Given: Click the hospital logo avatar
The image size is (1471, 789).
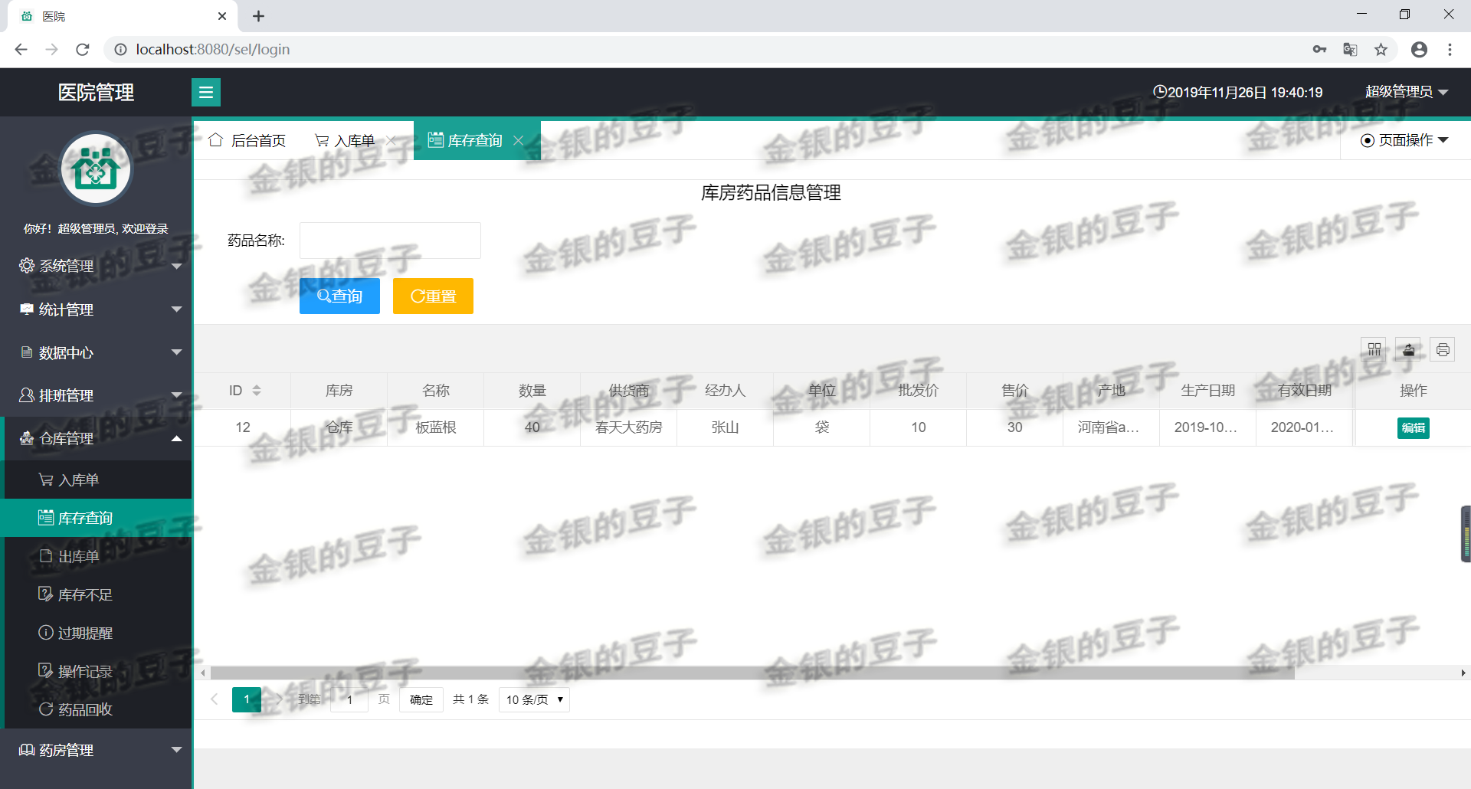Looking at the screenshot, I should 96,169.
